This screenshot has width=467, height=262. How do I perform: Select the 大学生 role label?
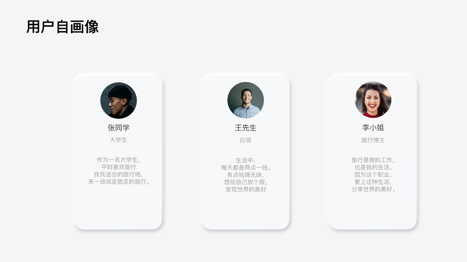[119, 140]
